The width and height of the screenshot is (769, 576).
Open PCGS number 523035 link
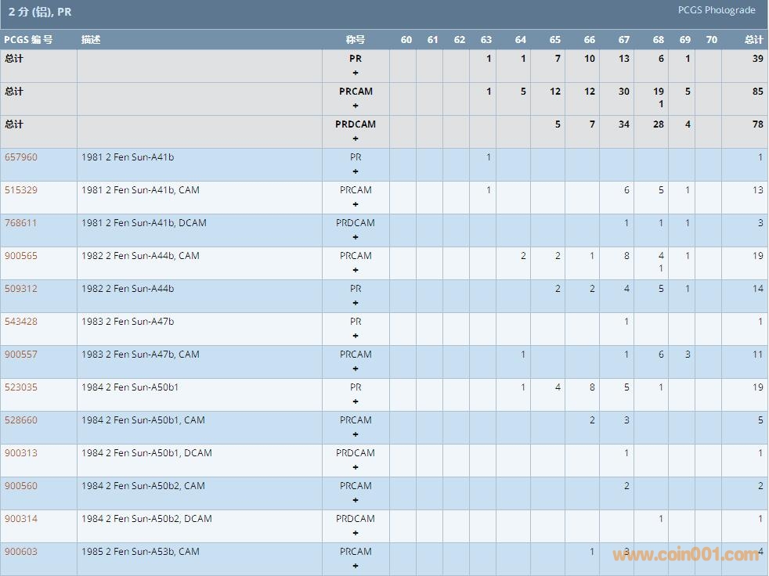(x=20, y=387)
